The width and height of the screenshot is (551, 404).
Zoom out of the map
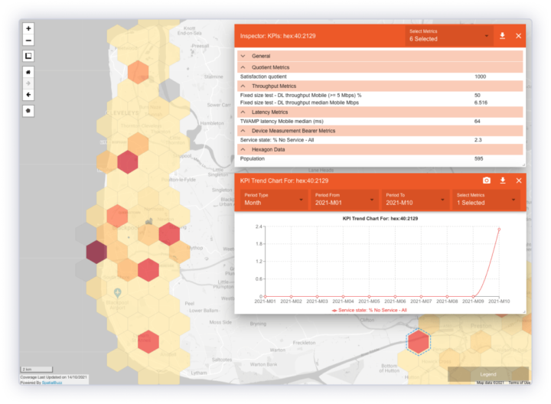29,40
